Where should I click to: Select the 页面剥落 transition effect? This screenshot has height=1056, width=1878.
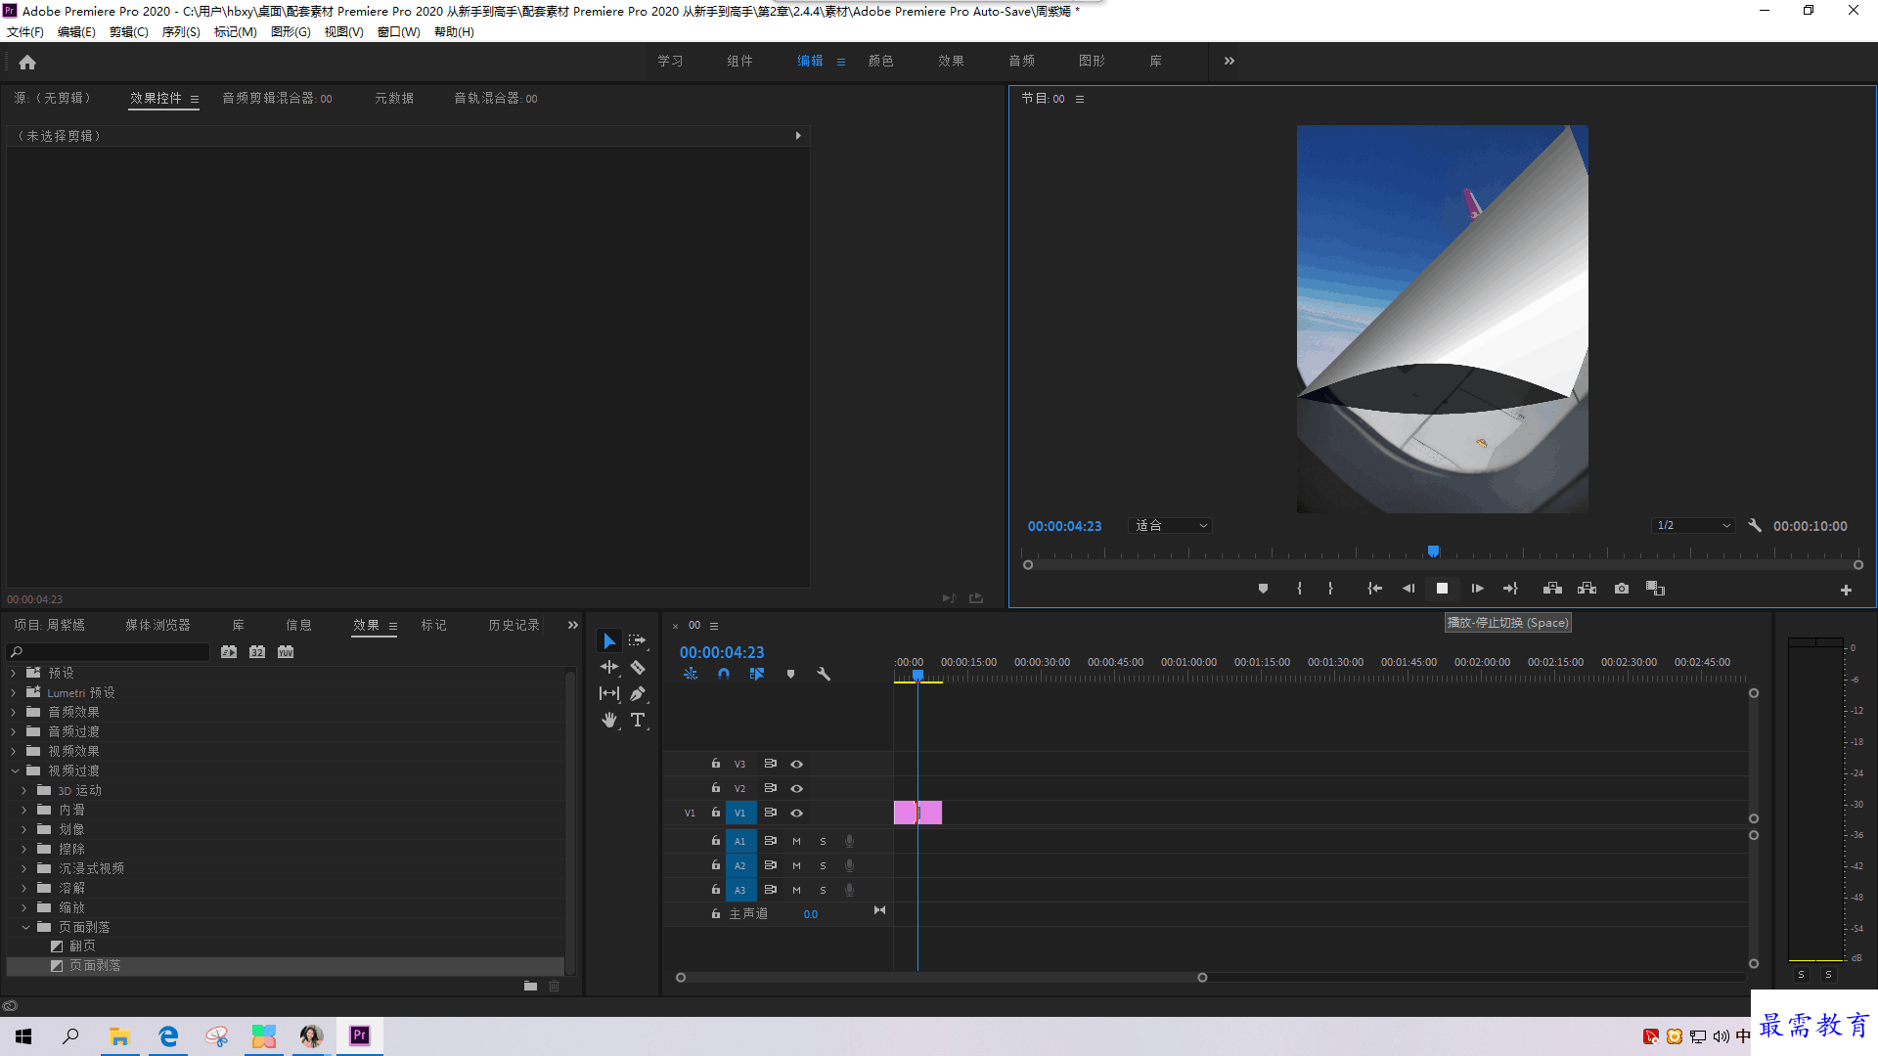pyautogui.click(x=95, y=965)
